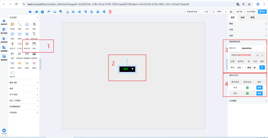268x138 pixels.
Task: Switch to the 画布 tab
Action: (242, 17)
